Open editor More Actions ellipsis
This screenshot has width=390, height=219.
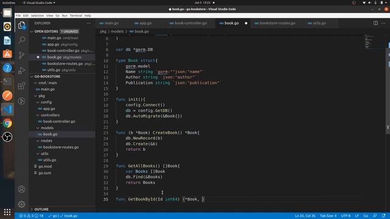point(383,23)
